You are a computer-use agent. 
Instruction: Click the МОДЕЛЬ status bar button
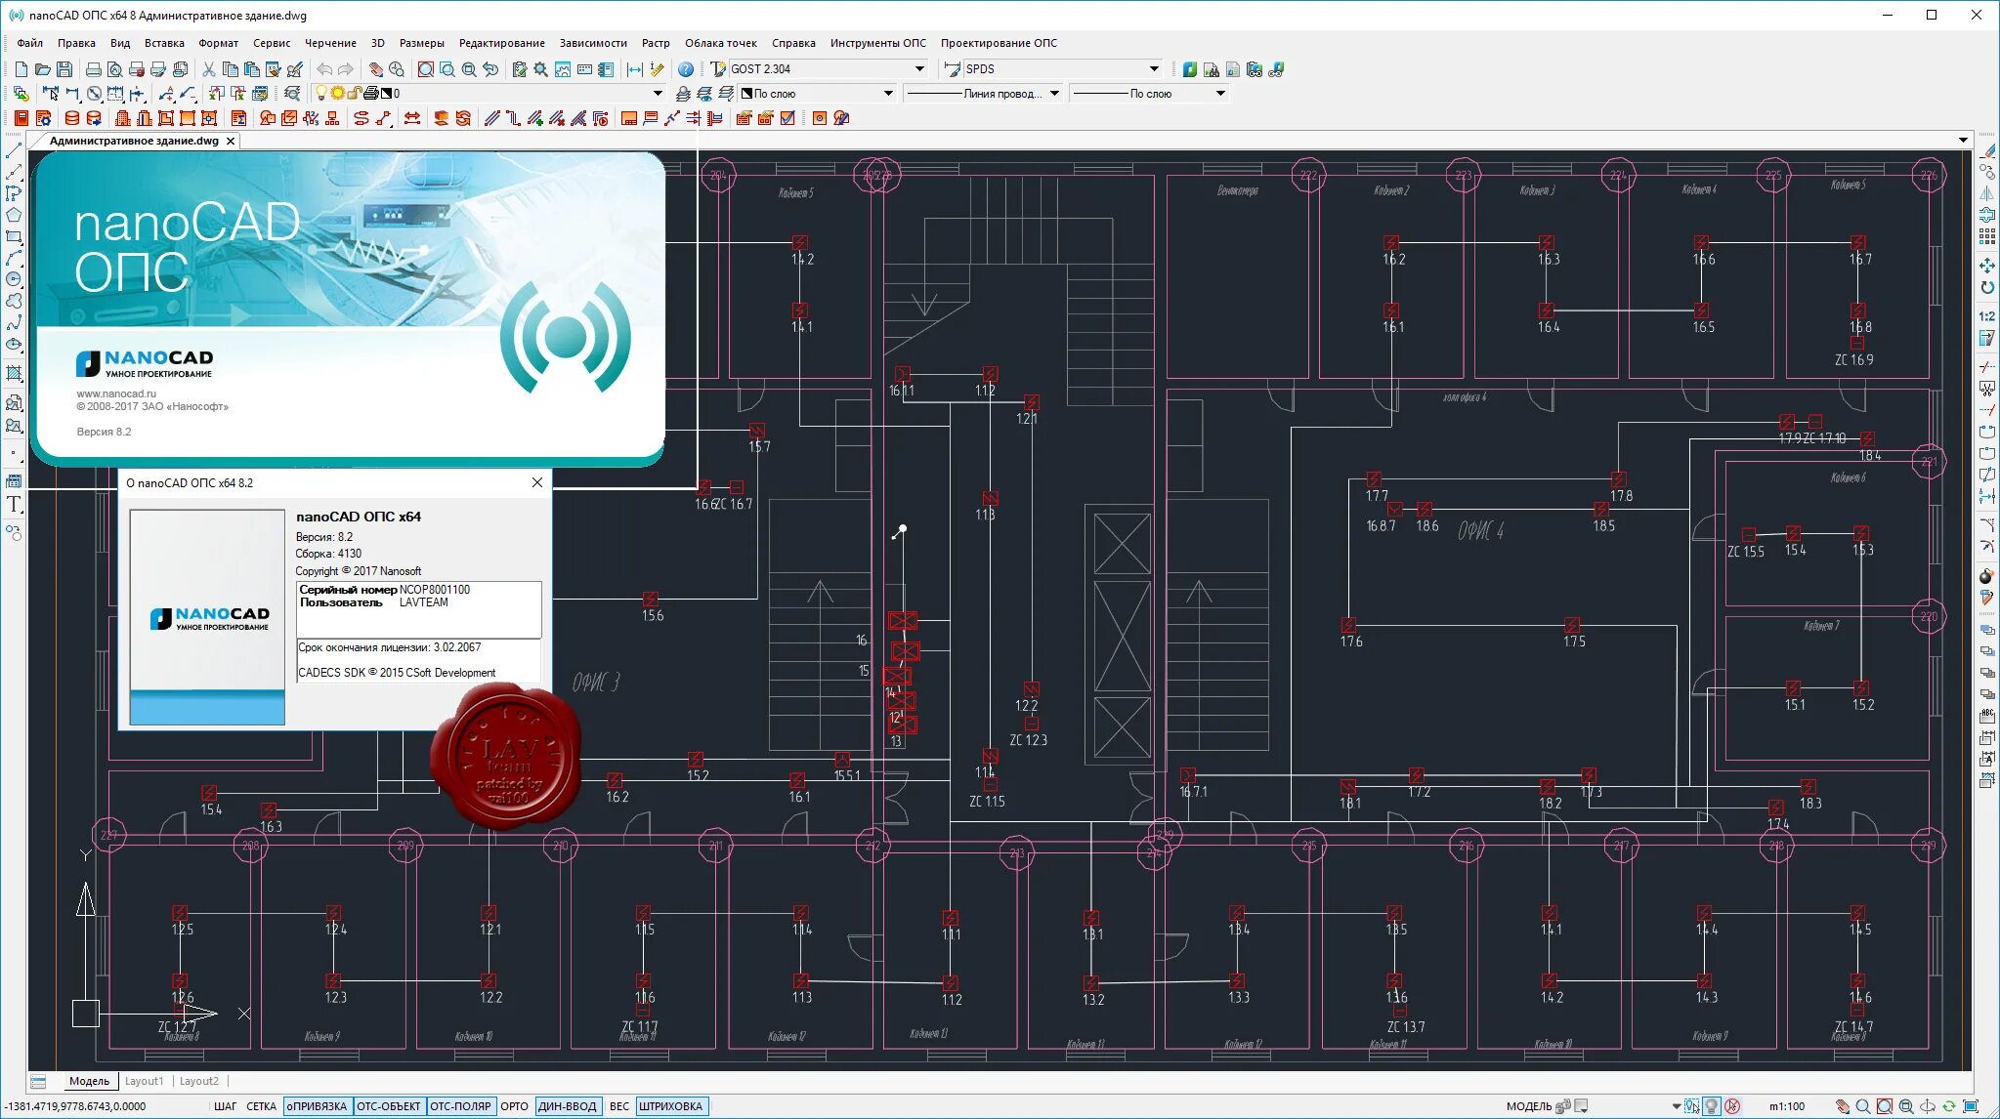click(x=1529, y=1106)
